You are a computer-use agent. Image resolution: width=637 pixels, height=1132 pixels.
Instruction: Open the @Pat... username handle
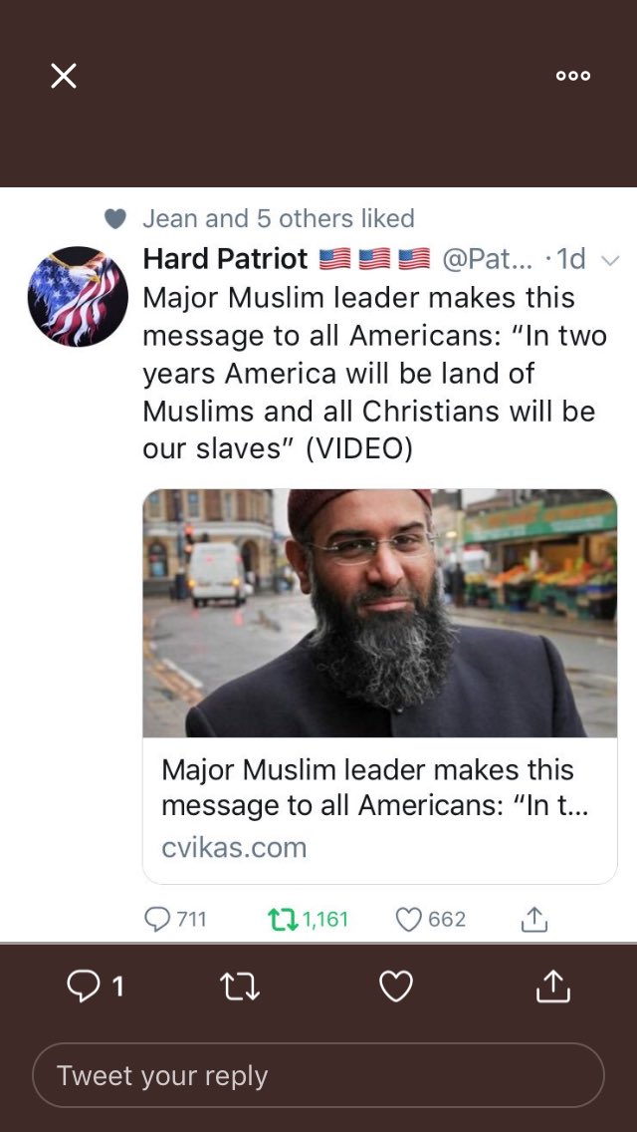click(487, 258)
